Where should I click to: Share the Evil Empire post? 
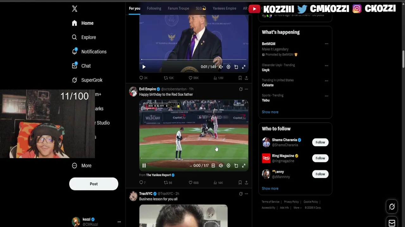coord(246,183)
